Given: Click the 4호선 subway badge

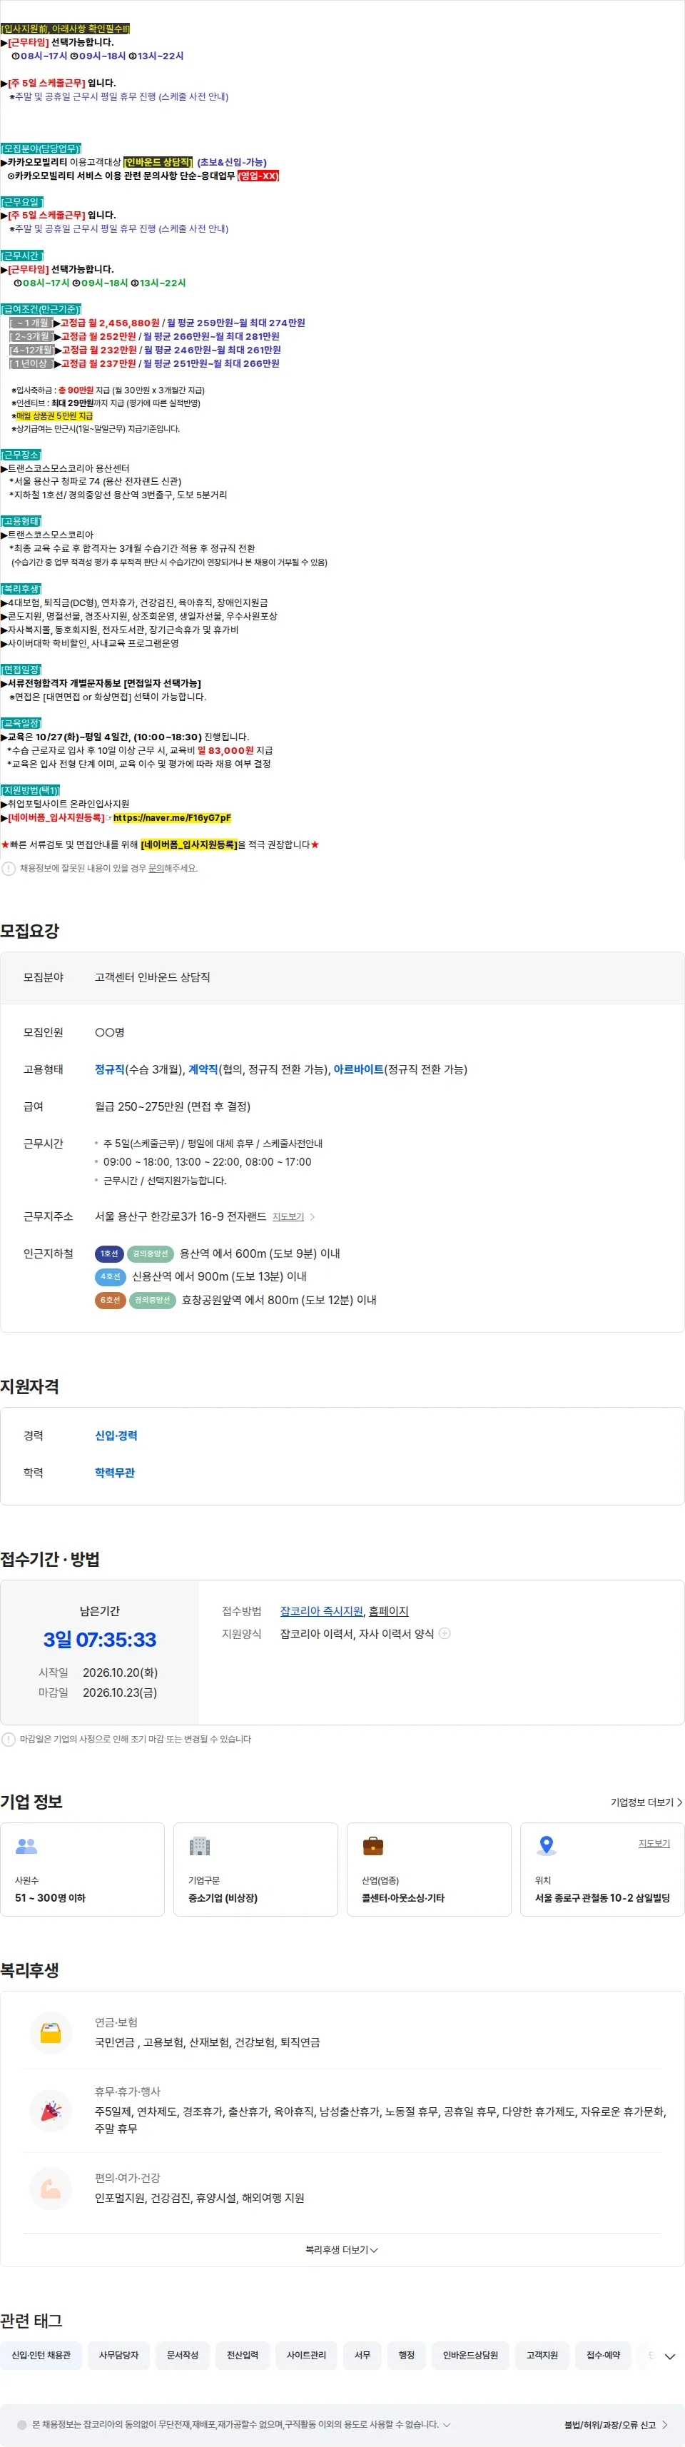Looking at the screenshot, I should coord(110,1277).
